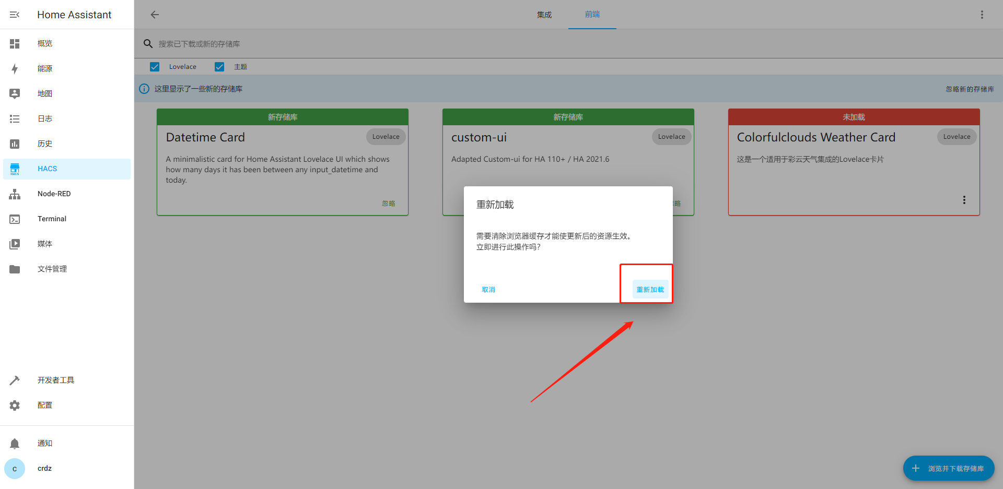Click 忽略新的存储库 link
1003x489 pixels.
point(970,89)
